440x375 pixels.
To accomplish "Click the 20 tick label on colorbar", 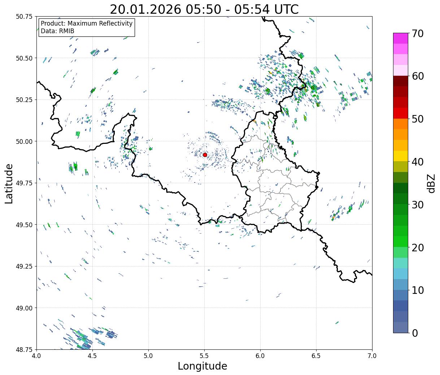I will tap(417, 247).
